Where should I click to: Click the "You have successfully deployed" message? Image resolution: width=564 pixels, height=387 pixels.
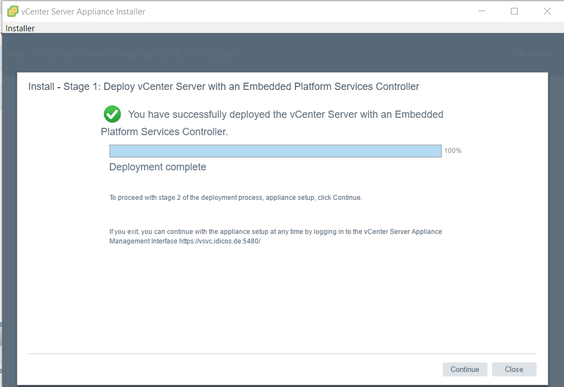[272, 123]
